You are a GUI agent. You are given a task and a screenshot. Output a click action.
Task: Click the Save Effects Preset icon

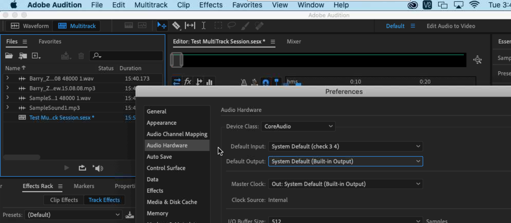click(130, 215)
